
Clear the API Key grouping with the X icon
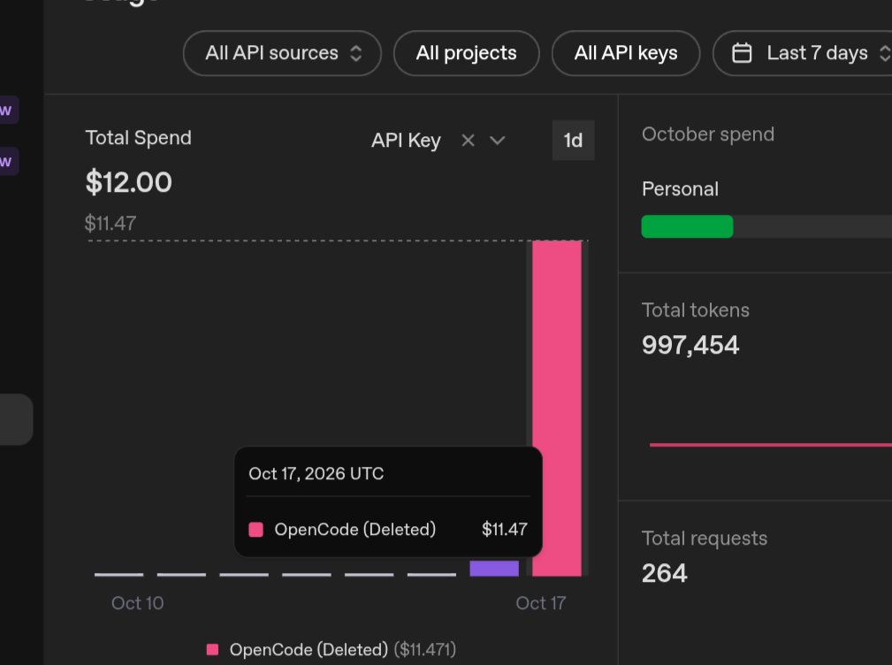click(x=468, y=141)
